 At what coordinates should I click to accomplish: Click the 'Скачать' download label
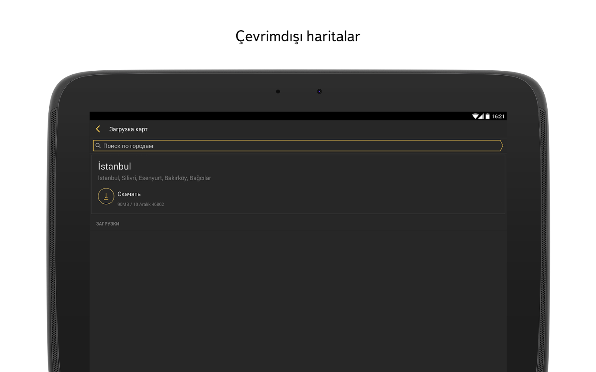[x=129, y=194]
